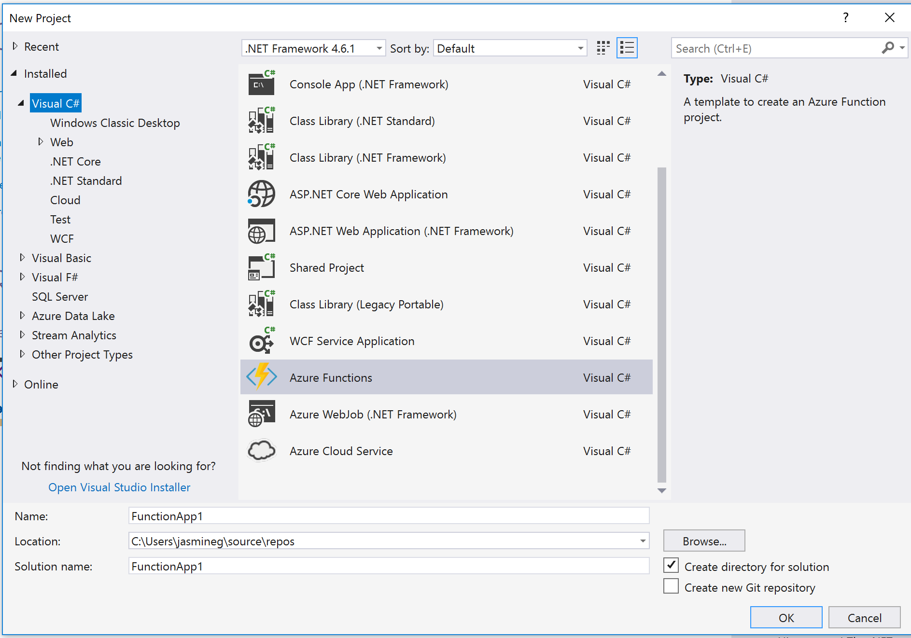
Task: Select WCF Service Application template name
Action: click(352, 341)
